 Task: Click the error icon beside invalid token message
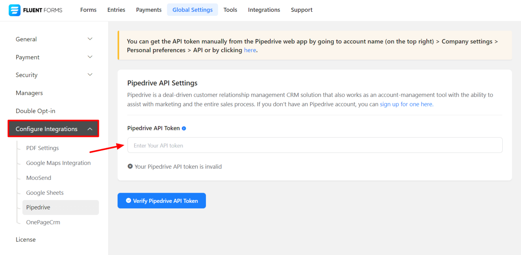pyautogui.click(x=130, y=166)
